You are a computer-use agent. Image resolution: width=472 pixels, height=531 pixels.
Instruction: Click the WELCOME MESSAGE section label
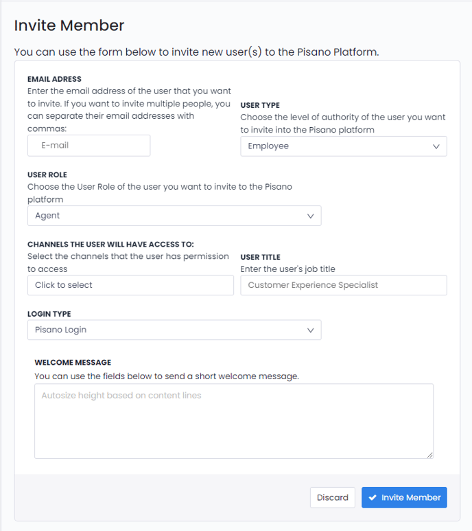(x=73, y=362)
